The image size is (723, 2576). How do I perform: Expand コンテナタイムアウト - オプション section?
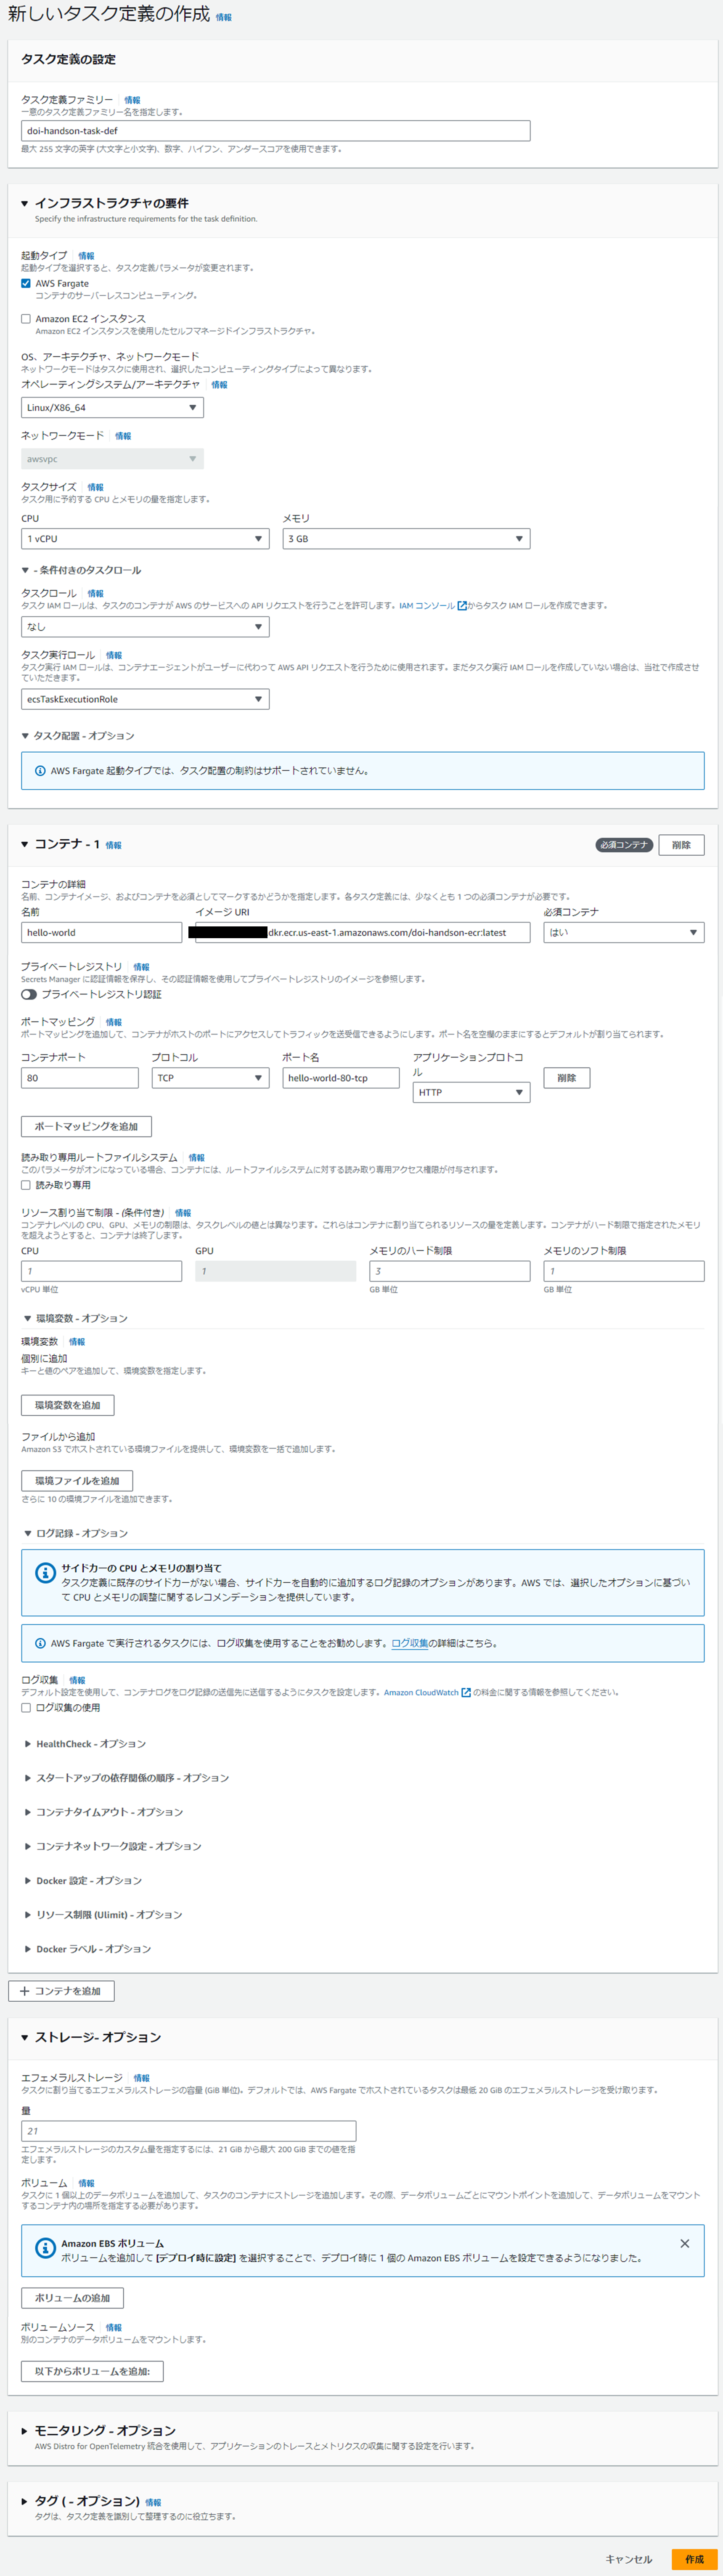[28, 1812]
